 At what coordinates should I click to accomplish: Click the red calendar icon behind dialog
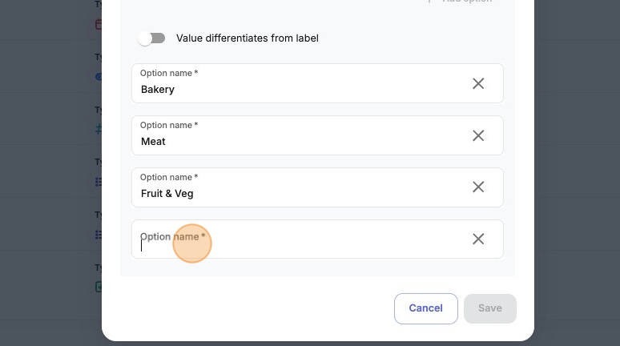click(x=99, y=25)
